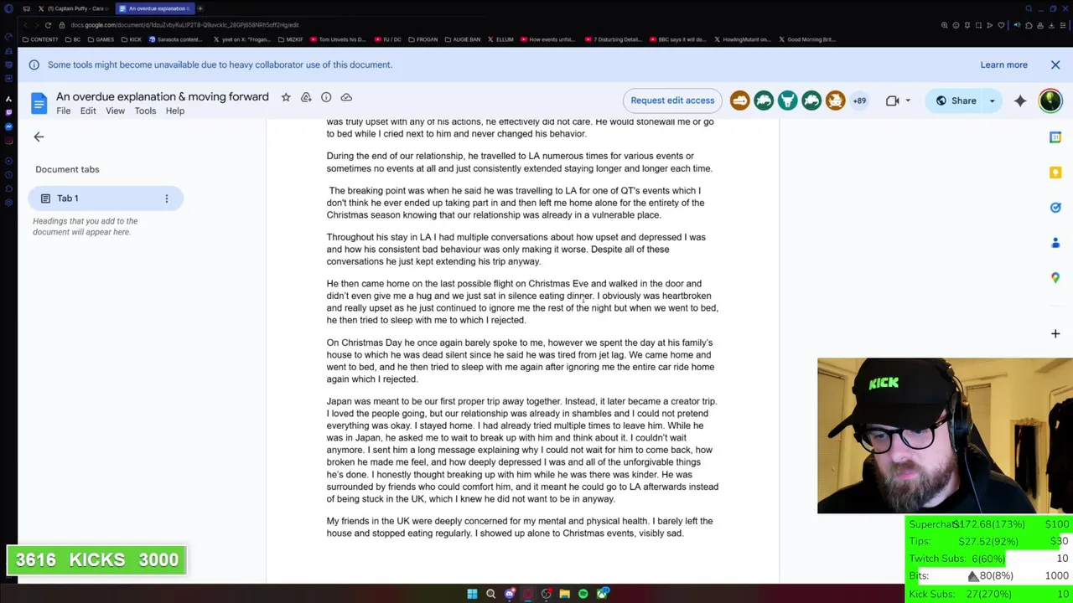Open Google Calendar side panel icon

point(1055,137)
